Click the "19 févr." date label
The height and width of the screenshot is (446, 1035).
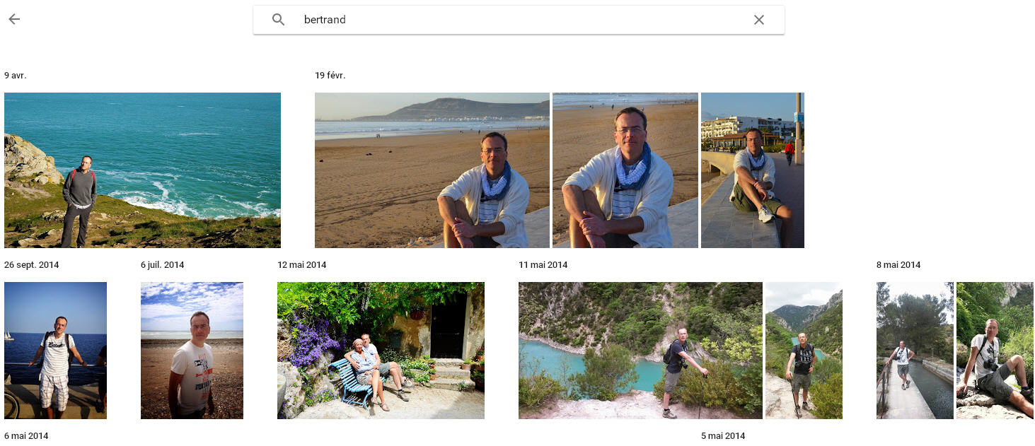330,76
